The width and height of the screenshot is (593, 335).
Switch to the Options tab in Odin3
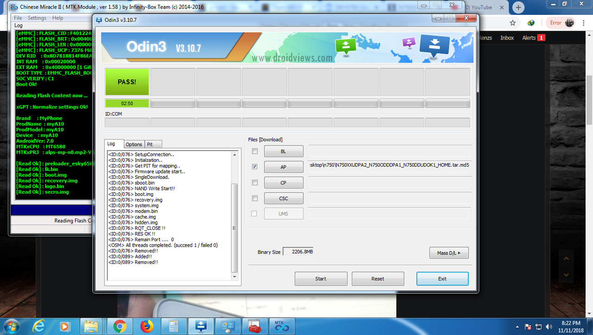point(134,145)
